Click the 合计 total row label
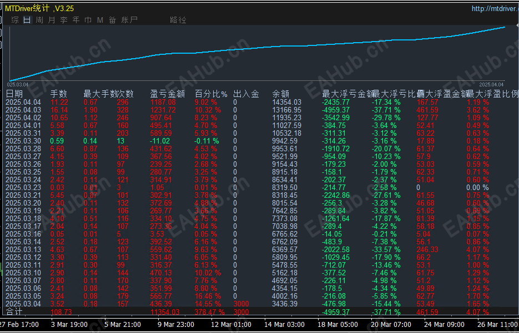 [x=14, y=312]
